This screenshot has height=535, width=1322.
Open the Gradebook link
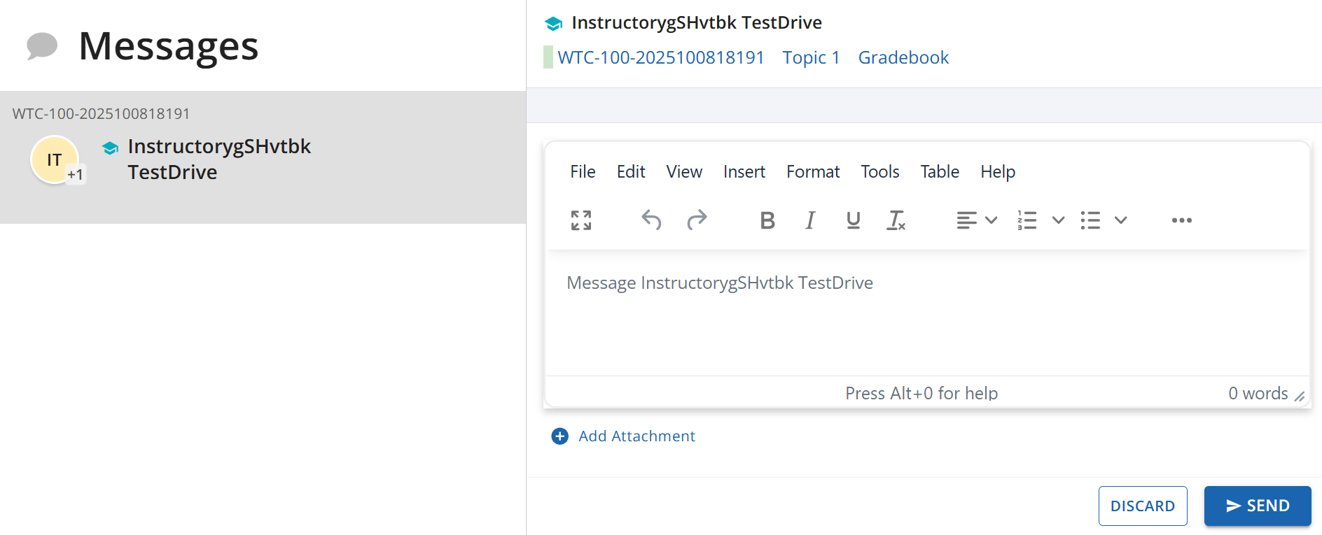click(x=903, y=57)
